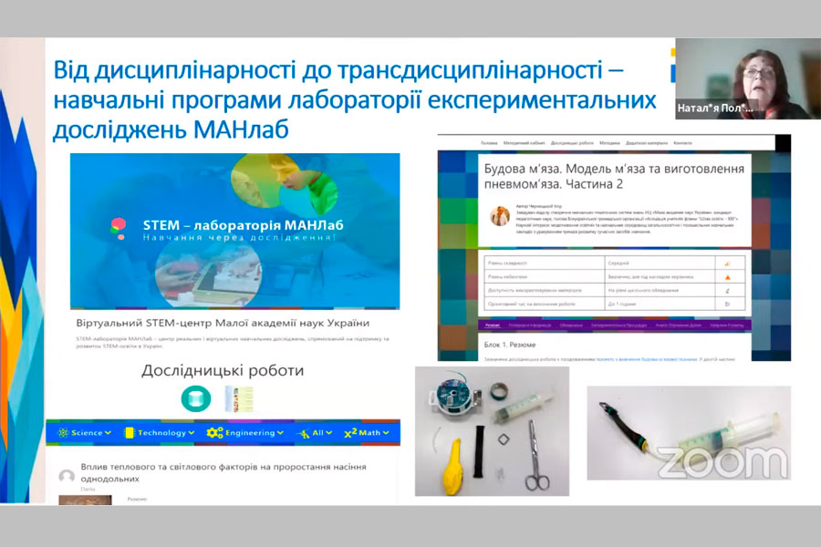The height and width of the screenshot is (547, 821).
Task: Click the Блок 1. Резюме heading
Action: pyautogui.click(x=509, y=345)
